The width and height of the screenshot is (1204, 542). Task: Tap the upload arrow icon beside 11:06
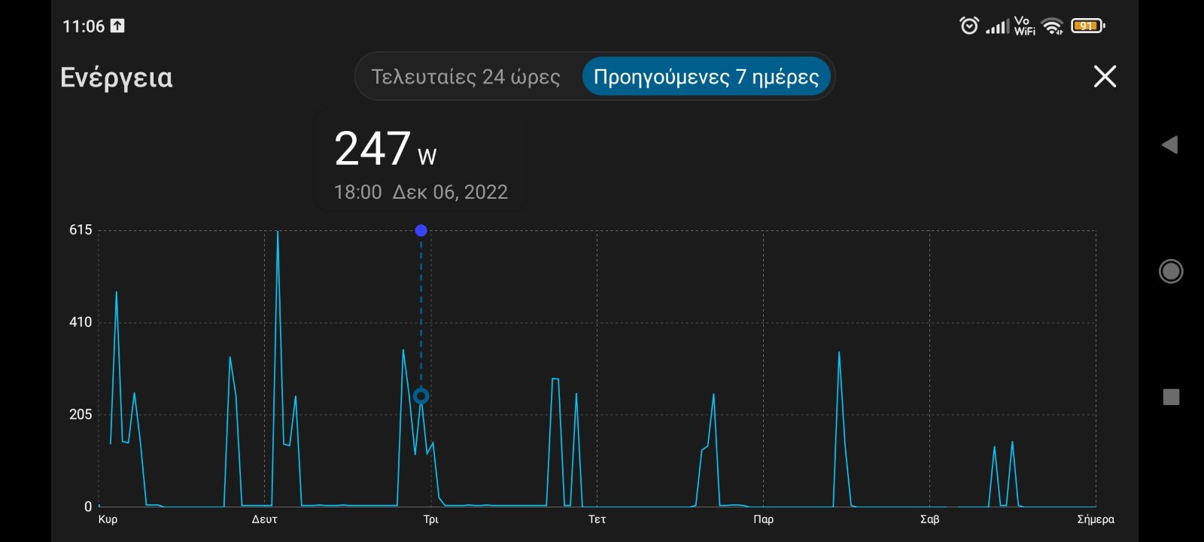click(x=117, y=26)
